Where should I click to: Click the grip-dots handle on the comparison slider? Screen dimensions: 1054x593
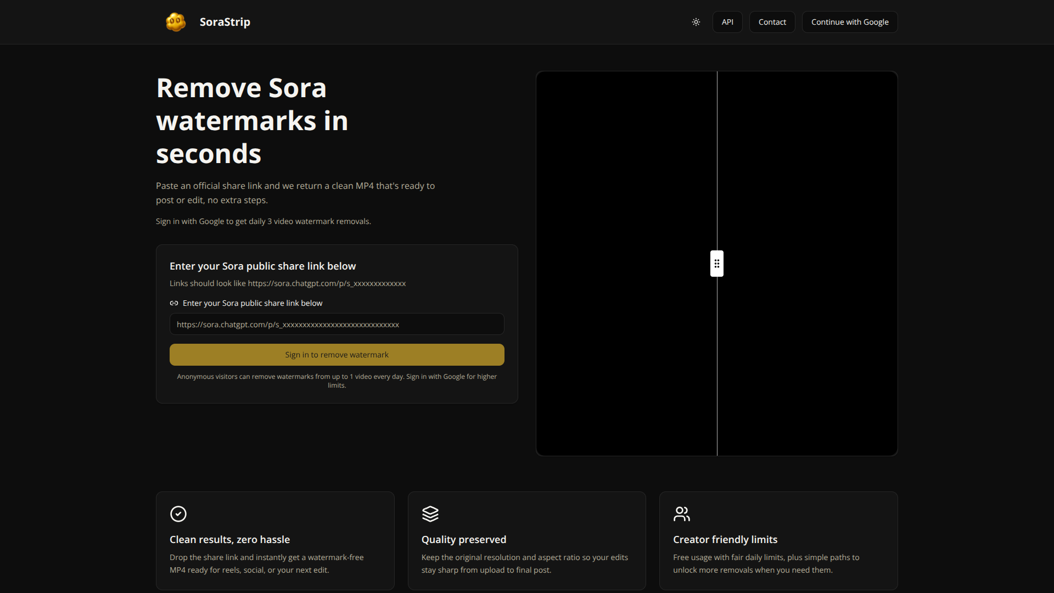click(716, 264)
